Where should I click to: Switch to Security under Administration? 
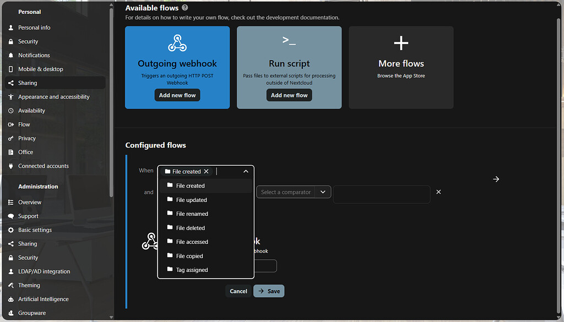pyautogui.click(x=28, y=257)
